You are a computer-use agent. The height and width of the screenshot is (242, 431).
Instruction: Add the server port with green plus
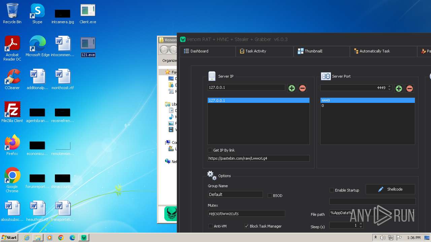(399, 88)
